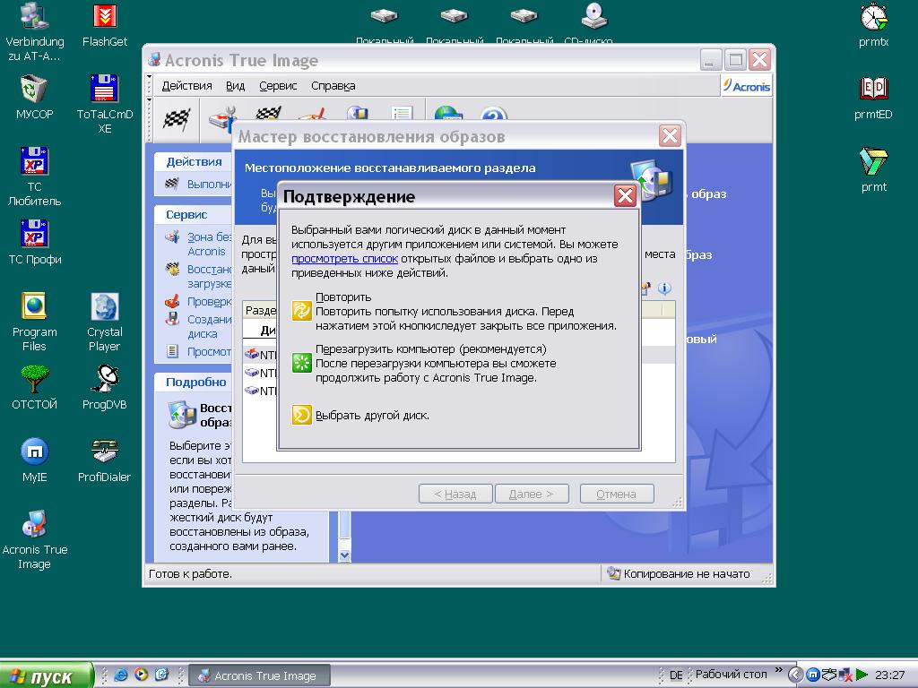Image resolution: width=918 pixels, height=688 pixels.
Task: Open the prmt desktop icon
Action: pyautogui.click(x=873, y=170)
